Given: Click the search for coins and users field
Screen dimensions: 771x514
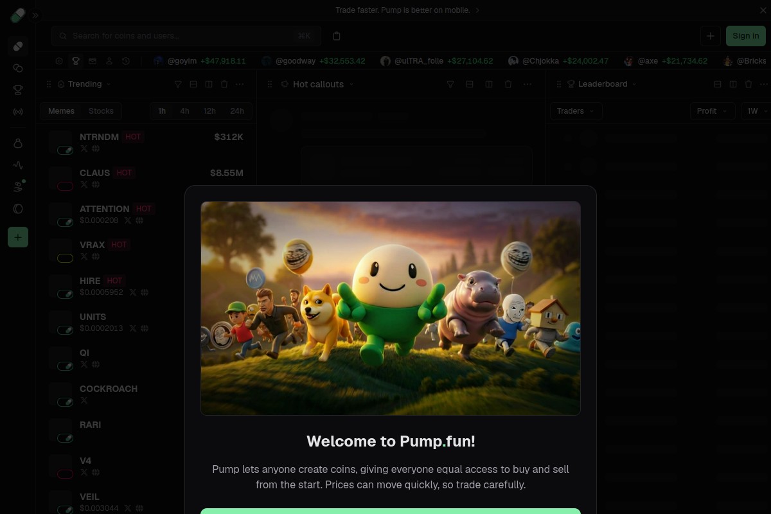Looking at the screenshot, I should pyautogui.click(x=186, y=36).
